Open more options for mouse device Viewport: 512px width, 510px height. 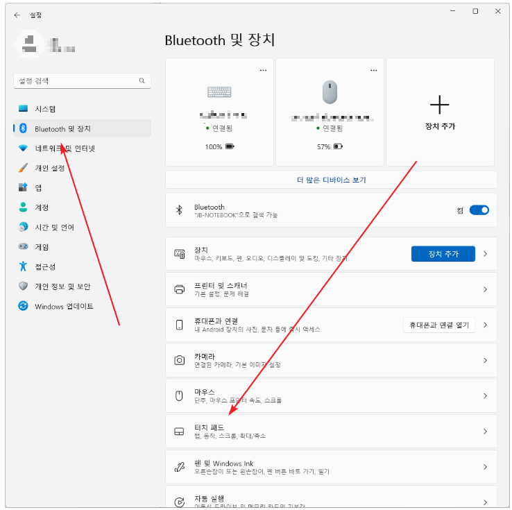(373, 70)
